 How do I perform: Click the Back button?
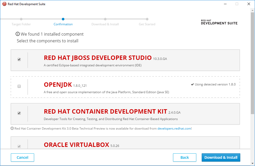(185, 157)
